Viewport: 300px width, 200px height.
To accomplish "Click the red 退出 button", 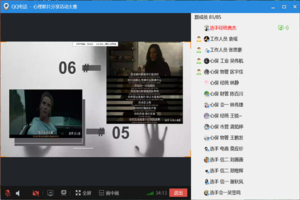I will coord(178,193).
